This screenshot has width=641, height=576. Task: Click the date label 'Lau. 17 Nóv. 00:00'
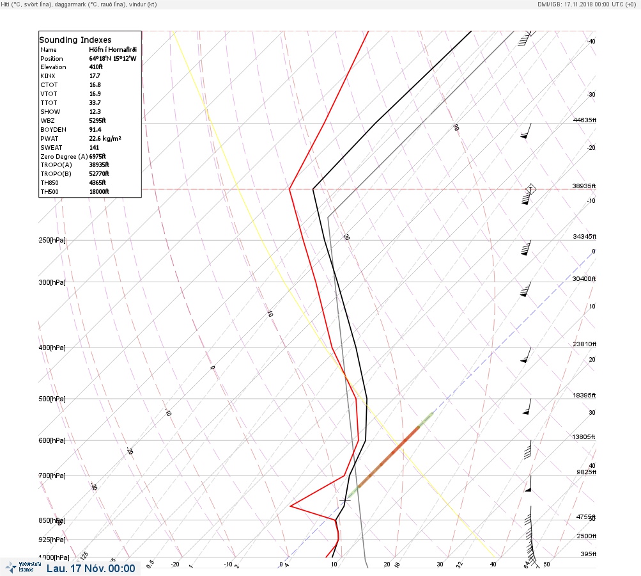click(x=91, y=568)
